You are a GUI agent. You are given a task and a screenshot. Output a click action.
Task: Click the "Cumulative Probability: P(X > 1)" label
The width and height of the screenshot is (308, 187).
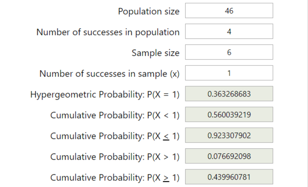[114, 157]
